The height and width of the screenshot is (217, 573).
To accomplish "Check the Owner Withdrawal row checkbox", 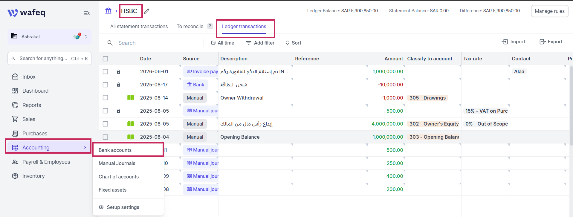I will (105, 98).
